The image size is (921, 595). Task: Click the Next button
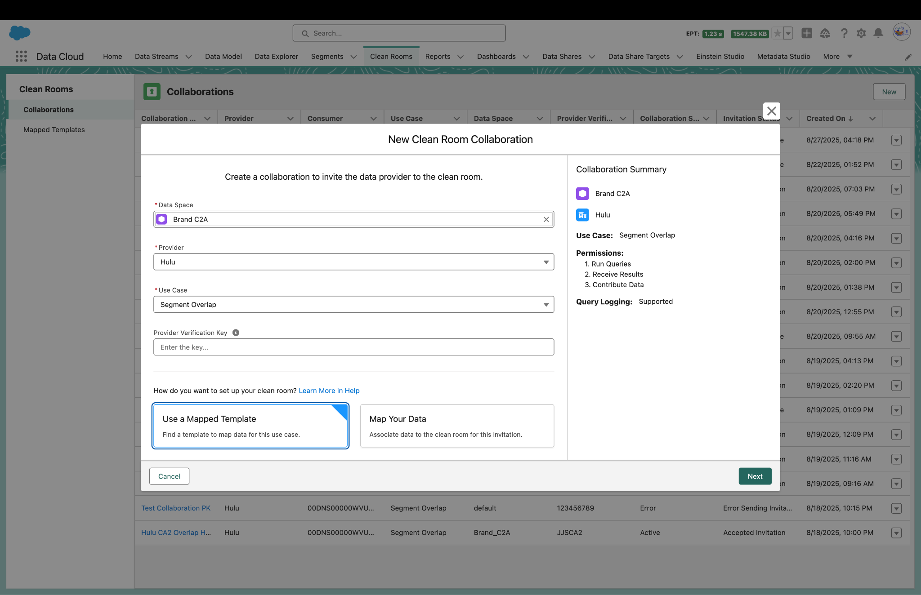tap(755, 476)
